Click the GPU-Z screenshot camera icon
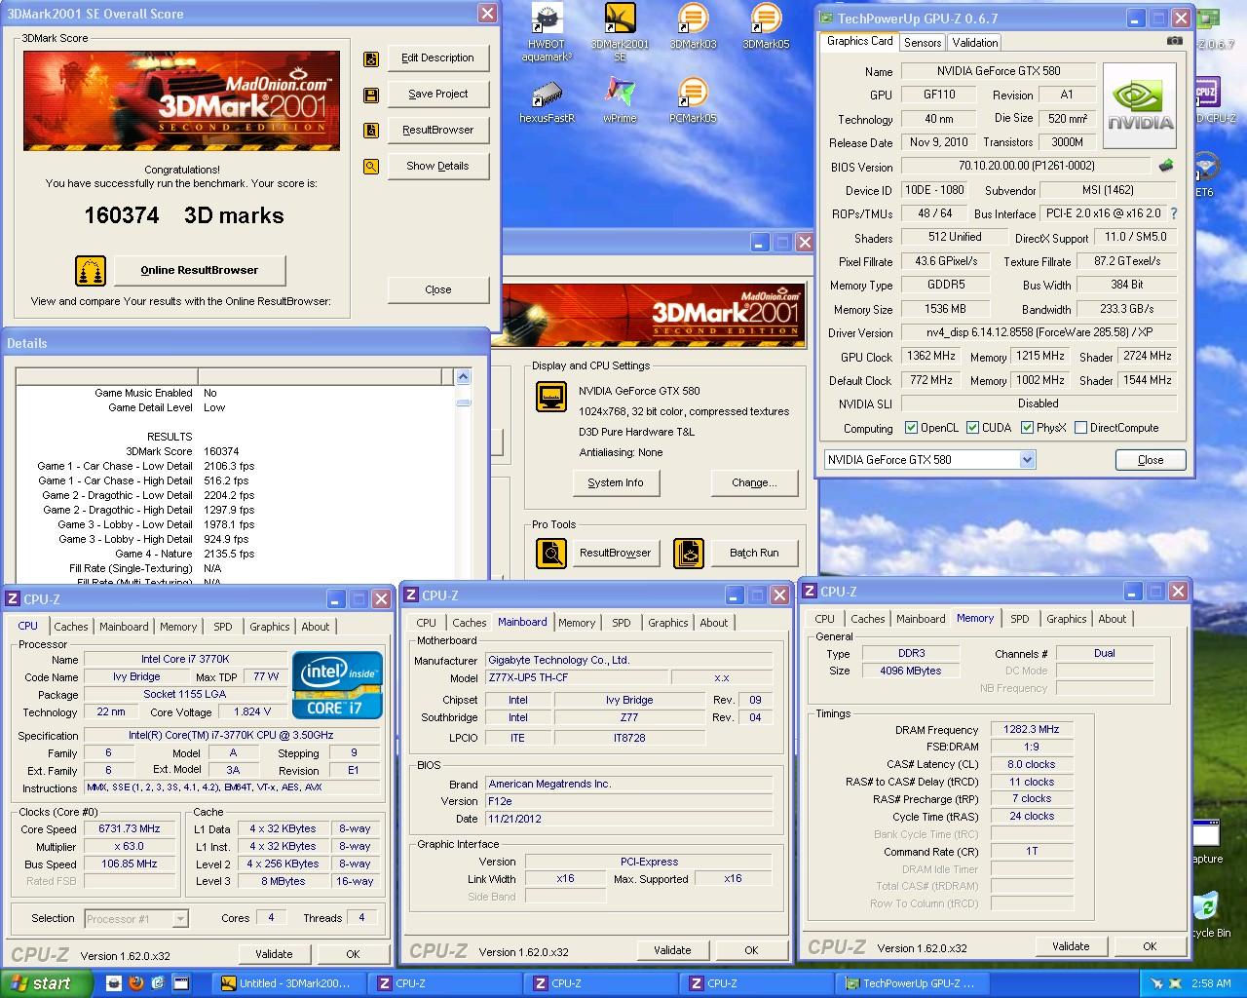 pyautogui.click(x=1175, y=41)
